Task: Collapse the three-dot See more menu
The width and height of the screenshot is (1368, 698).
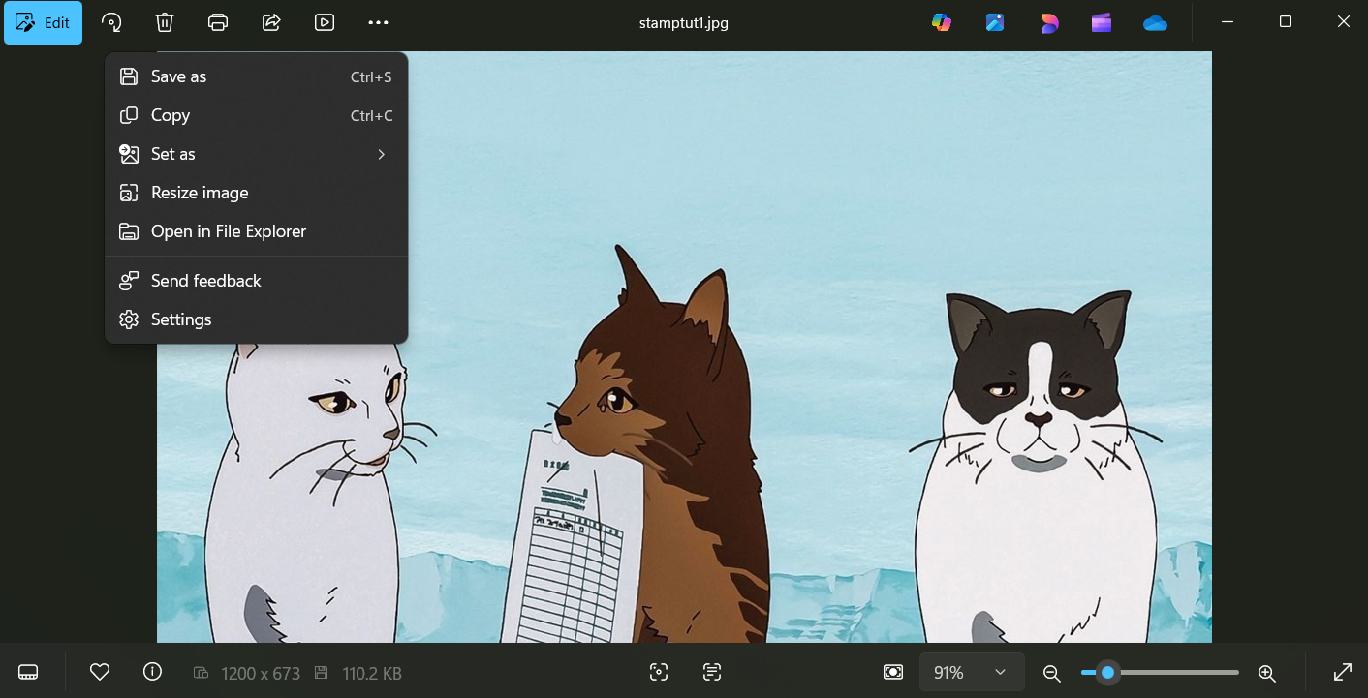Action: 378,22
